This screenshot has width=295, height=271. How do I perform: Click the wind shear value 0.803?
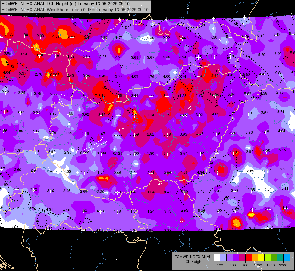[118, 134]
